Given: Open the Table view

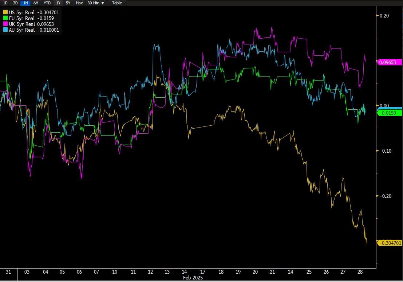Looking at the screenshot, I should point(117,3).
